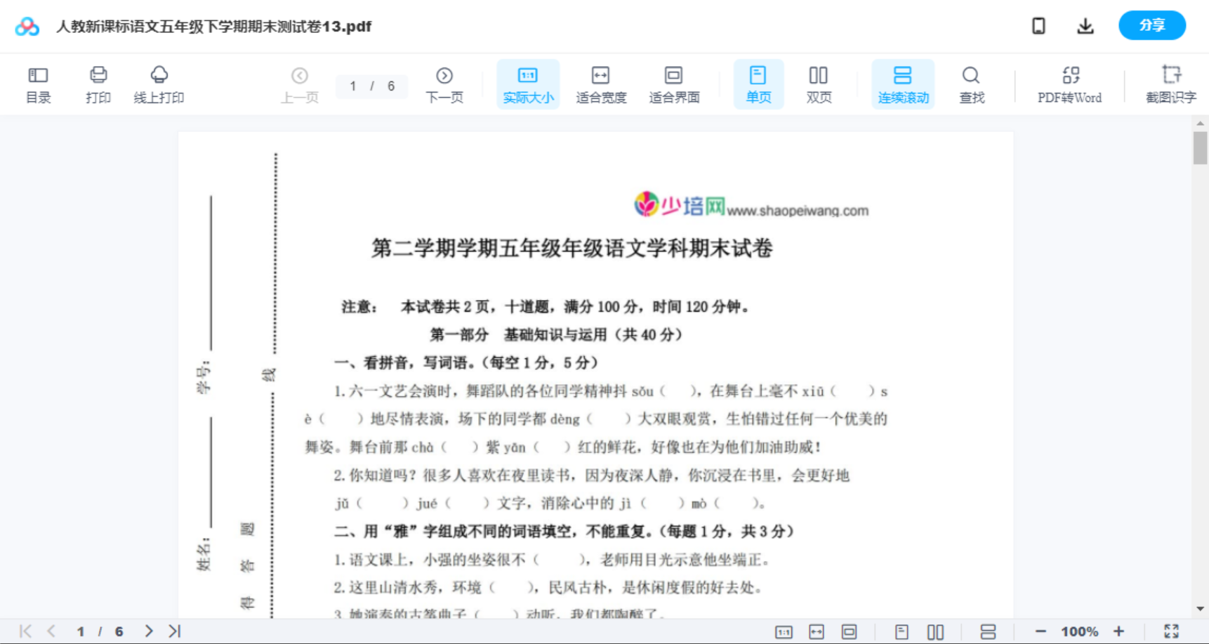Image resolution: width=1209 pixels, height=644 pixels.
Task: Keep 单页 single-page view selected
Action: pos(758,84)
